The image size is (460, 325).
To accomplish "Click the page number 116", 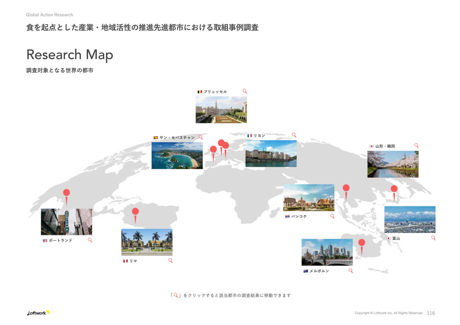I will 431,313.
